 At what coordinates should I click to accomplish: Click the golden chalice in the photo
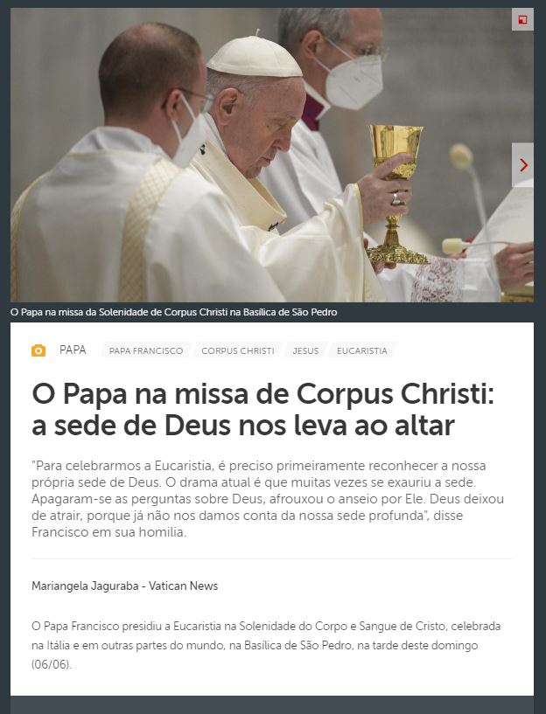point(396,194)
